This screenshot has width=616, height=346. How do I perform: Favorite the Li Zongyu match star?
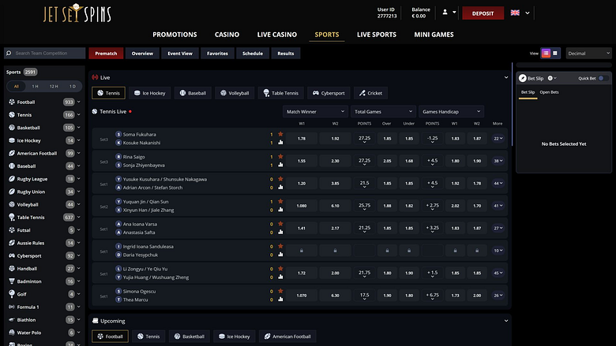point(280,269)
